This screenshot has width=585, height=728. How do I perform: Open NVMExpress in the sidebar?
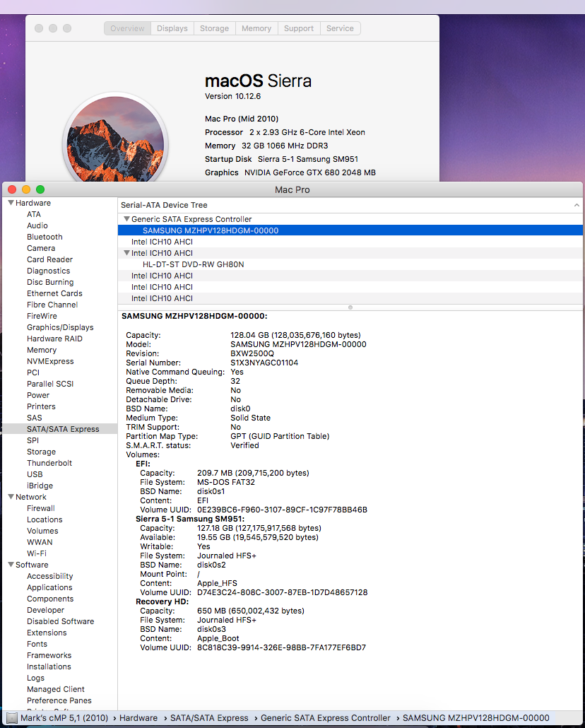tap(50, 361)
